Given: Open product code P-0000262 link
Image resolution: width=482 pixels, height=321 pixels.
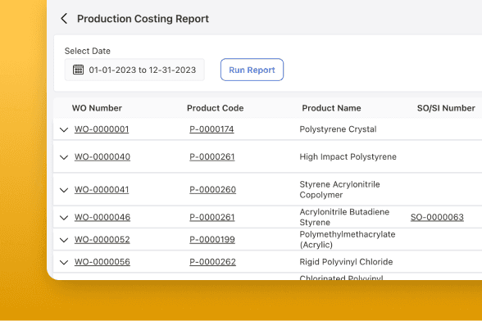Looking at the screenshot, I should [x=213, y=262].
